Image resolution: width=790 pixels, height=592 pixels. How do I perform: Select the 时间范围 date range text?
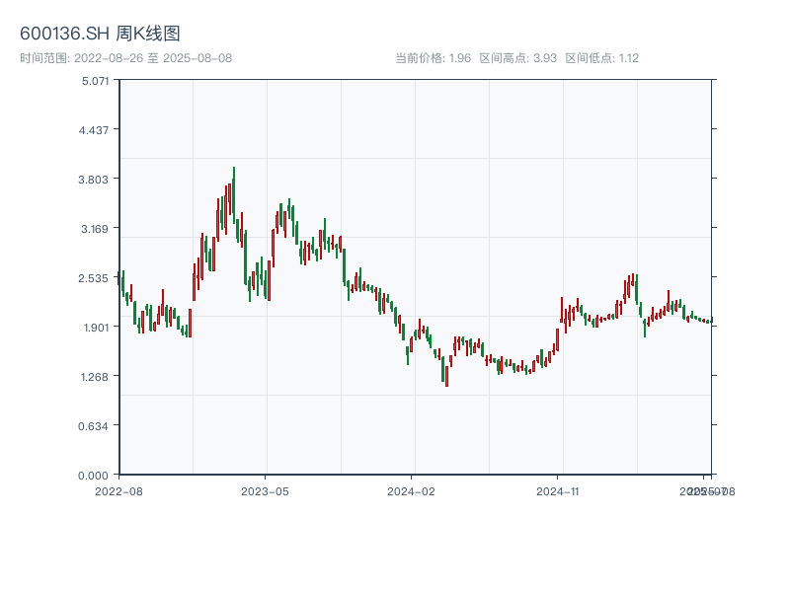pyautogui.click(x=125, y=58)
